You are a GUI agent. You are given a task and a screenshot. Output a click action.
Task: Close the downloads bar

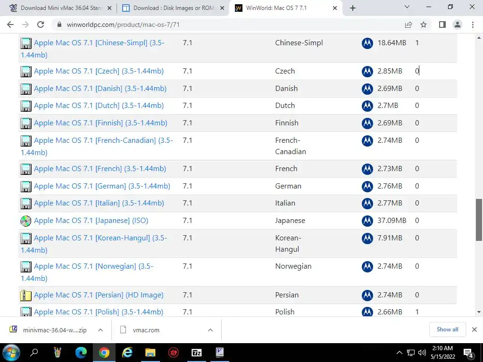point(475,329)
